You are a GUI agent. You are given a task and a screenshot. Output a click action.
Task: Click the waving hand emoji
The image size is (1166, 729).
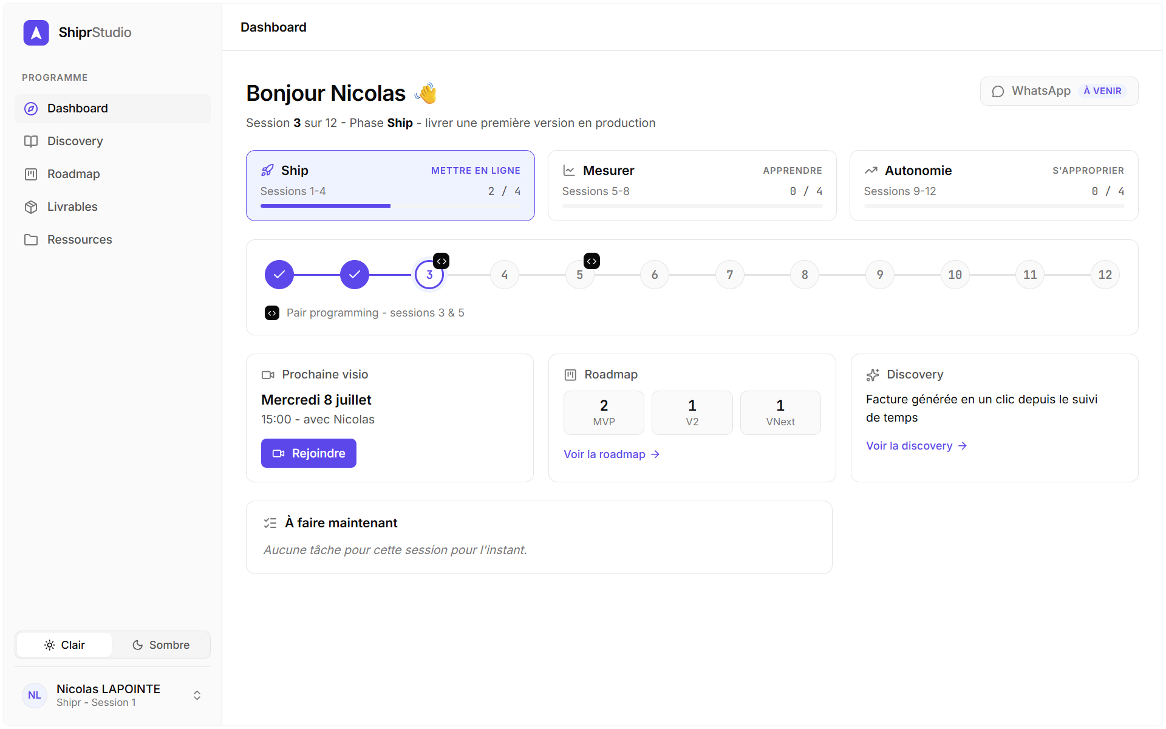point(426,94)
